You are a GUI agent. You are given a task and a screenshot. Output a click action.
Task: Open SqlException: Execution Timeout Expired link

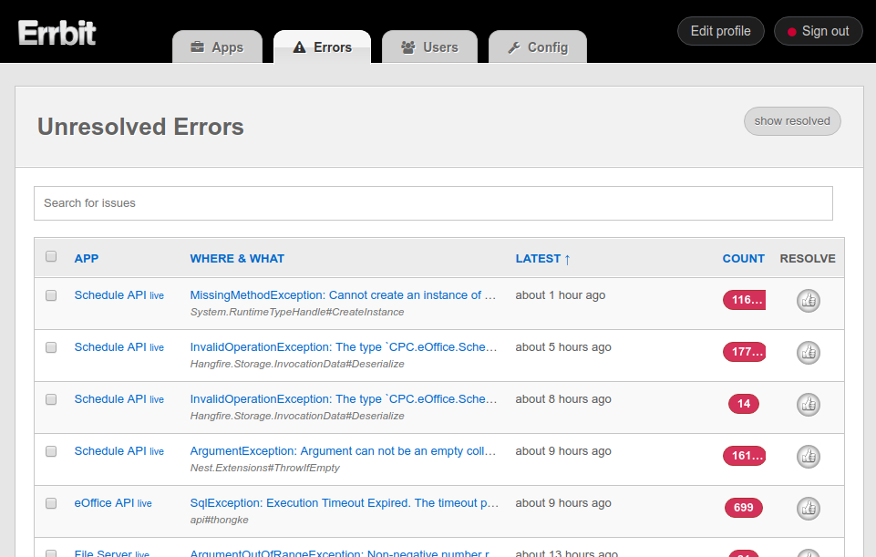coord(345,503)
